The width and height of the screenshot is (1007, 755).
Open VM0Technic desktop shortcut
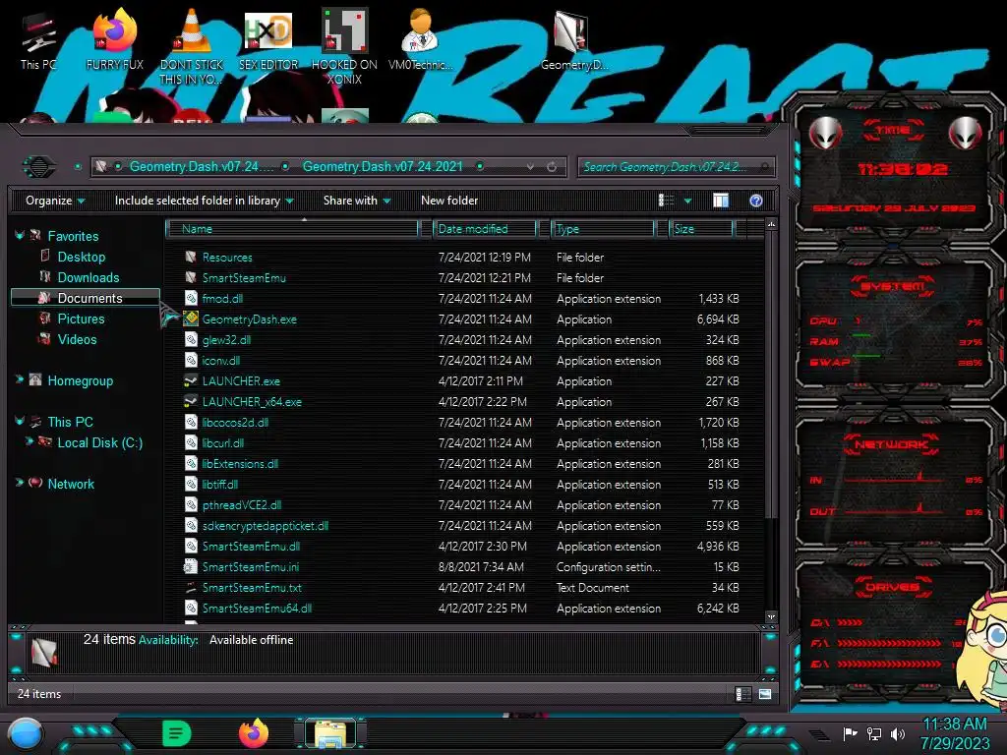420,39
